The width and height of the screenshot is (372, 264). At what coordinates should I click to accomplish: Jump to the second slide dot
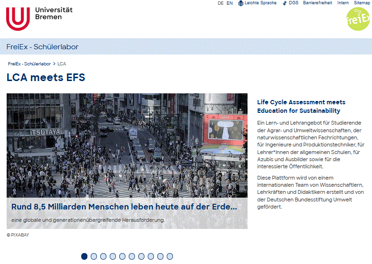94,256
